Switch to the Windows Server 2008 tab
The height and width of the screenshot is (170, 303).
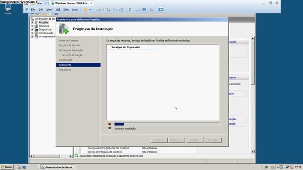point(72,3)
